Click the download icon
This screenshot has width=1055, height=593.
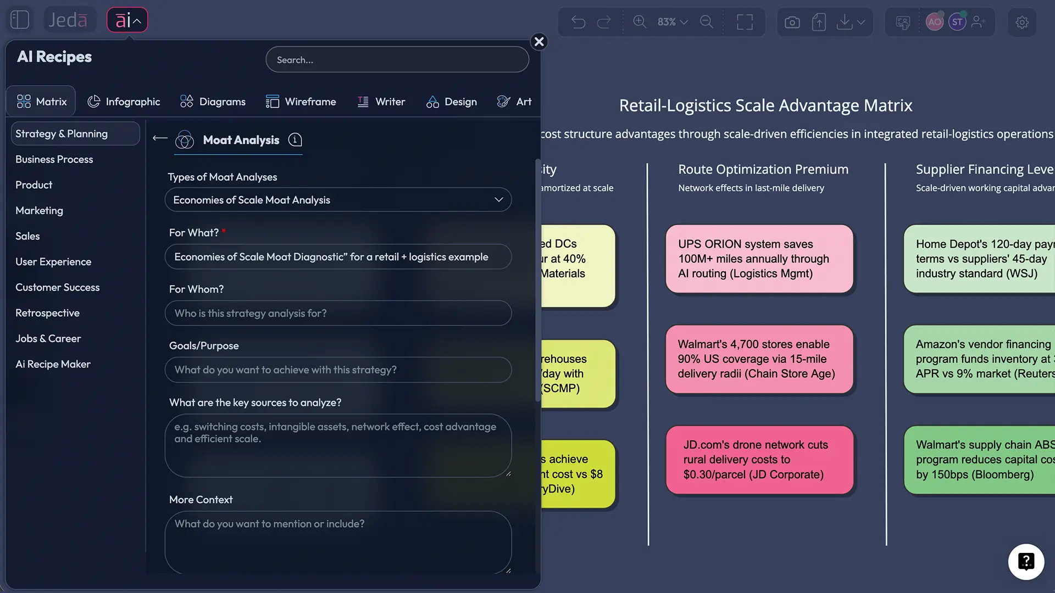click(845, 22)
